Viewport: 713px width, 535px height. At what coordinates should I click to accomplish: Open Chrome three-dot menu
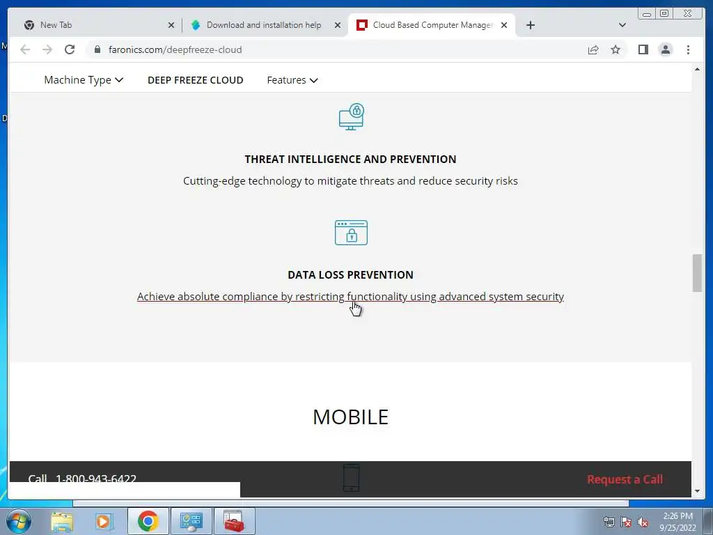point(688,49)
